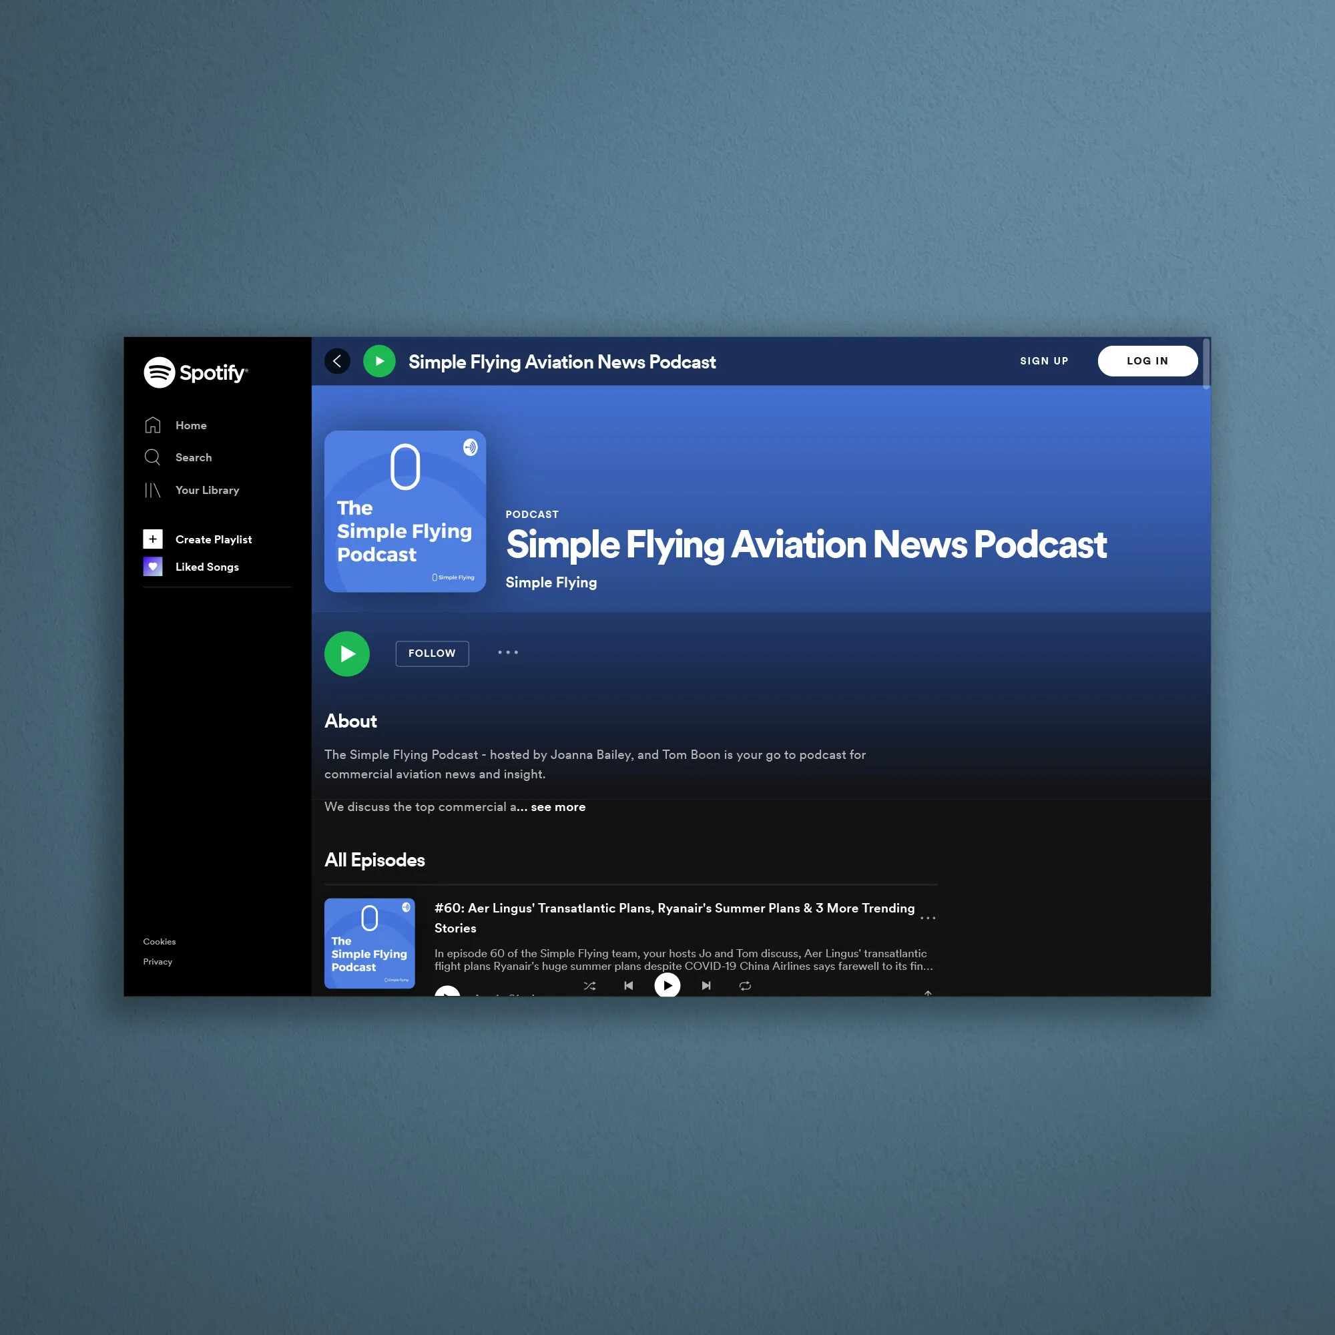The height and width of the screenshot is (1335, 1335).
Task: Click the large podcast cover artwork
Action: 405,511
